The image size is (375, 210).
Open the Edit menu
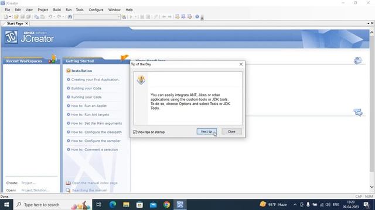[18, 10]
